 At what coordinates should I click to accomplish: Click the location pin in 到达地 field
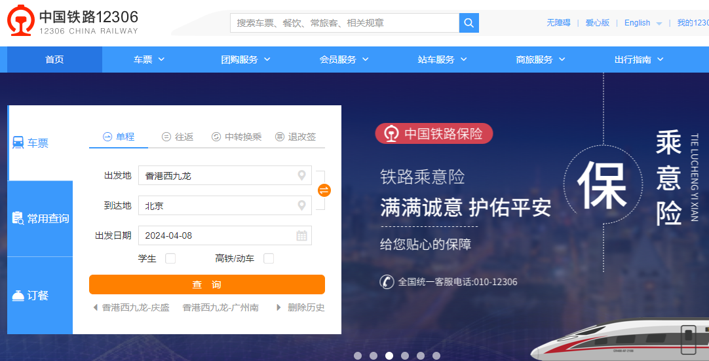click(x=301, y=206)
